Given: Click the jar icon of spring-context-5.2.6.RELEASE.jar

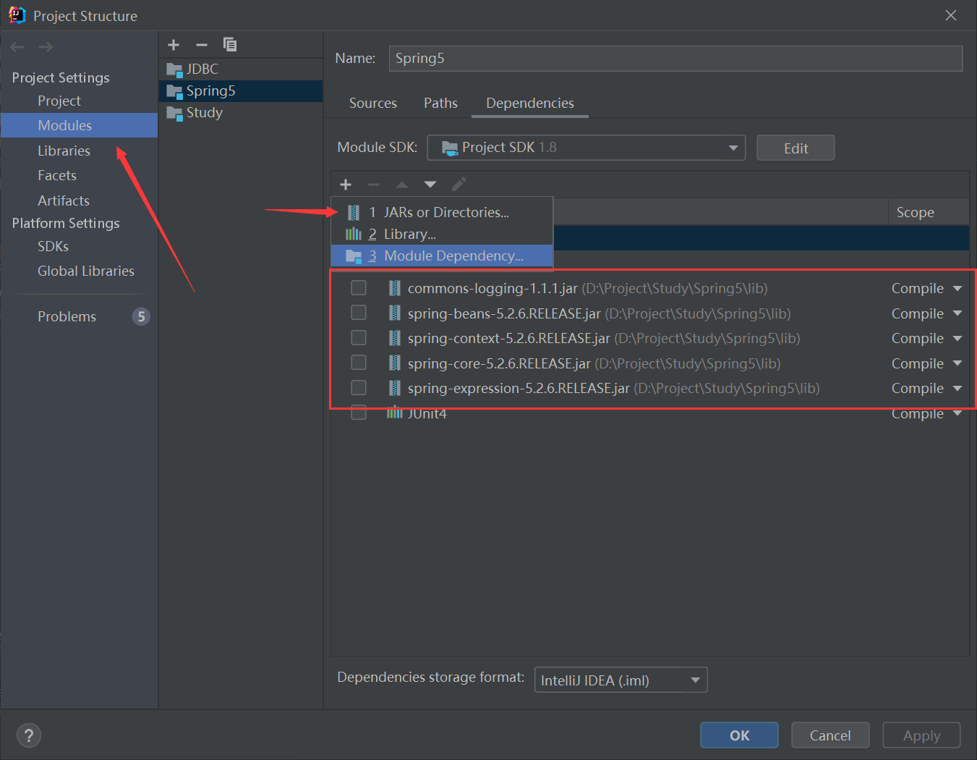Looking at the screenshot, I should point(395,338).
